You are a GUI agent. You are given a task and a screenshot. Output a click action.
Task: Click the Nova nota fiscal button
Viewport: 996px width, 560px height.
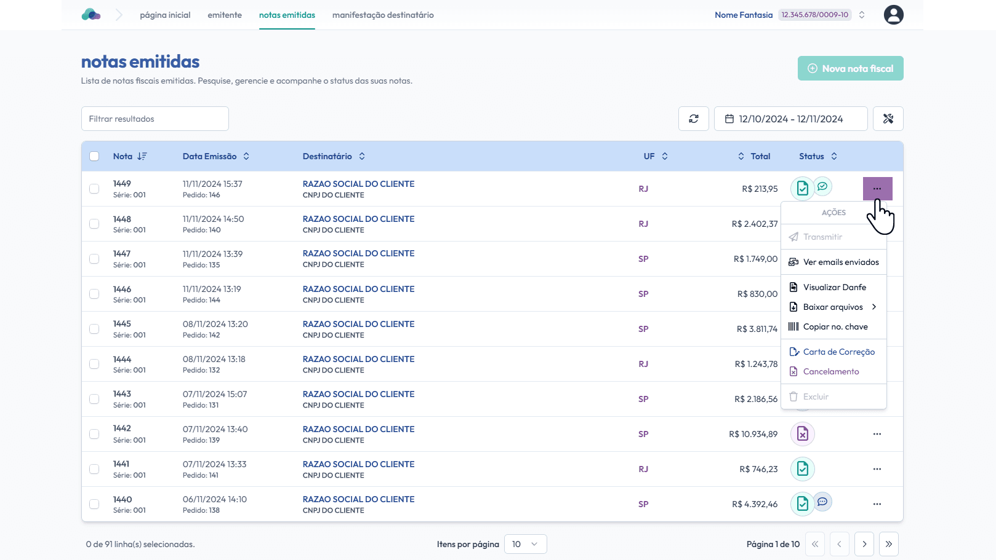coord(850,68)
